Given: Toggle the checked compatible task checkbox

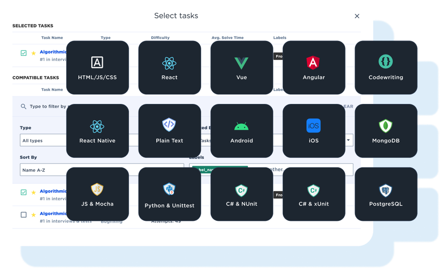Looking at the screenshot, I should (24, 192).
